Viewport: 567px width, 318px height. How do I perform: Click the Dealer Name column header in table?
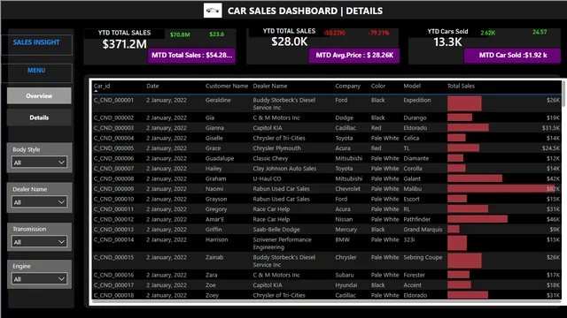click(270, 86)
